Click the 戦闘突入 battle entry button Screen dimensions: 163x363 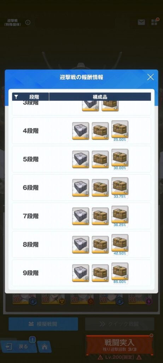120,345
